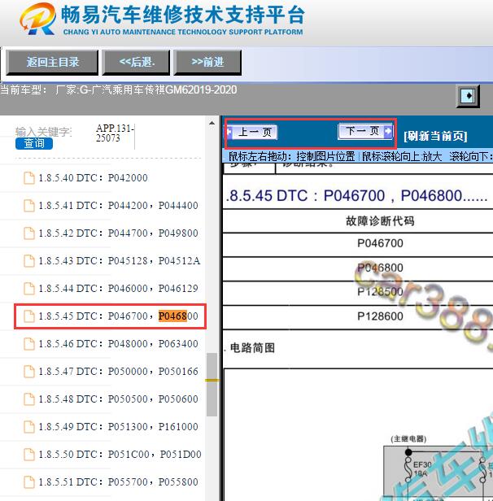Click the EF30 fuse in circuit diagram
The image size is (493, 501).
click(x=408, y=469)
